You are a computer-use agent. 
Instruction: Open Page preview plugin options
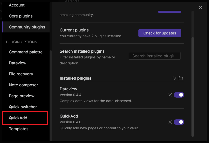tap(26, 96)
